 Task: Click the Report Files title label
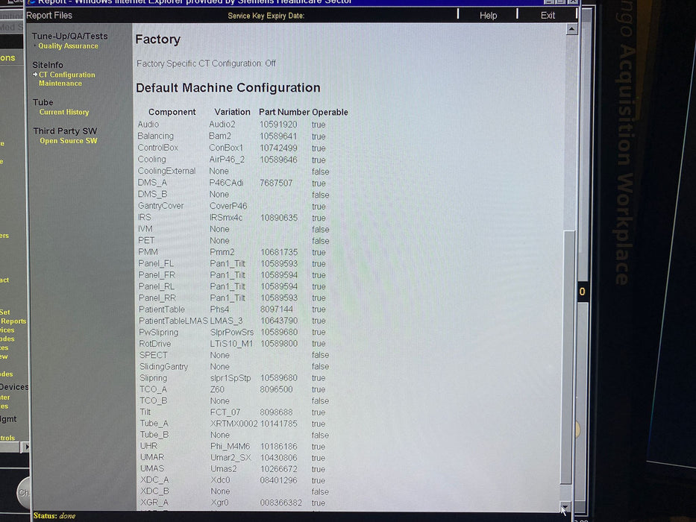pos(49,16)
